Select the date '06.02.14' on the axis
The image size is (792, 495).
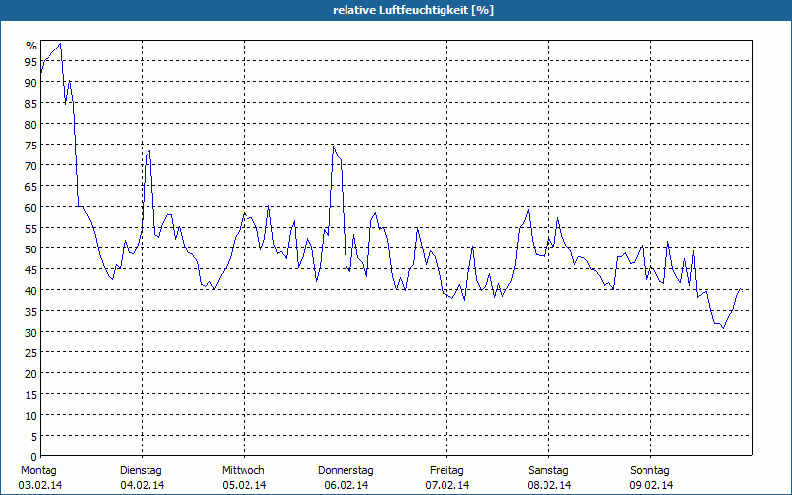pos(346,485)
